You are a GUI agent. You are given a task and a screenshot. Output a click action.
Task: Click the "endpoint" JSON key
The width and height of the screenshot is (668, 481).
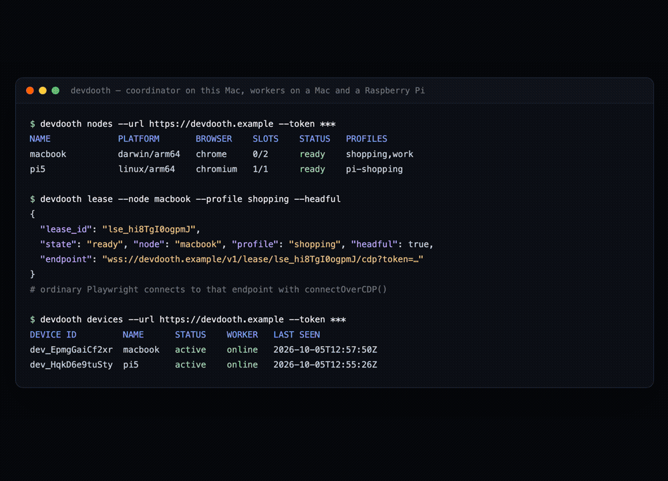pos(65,259)
